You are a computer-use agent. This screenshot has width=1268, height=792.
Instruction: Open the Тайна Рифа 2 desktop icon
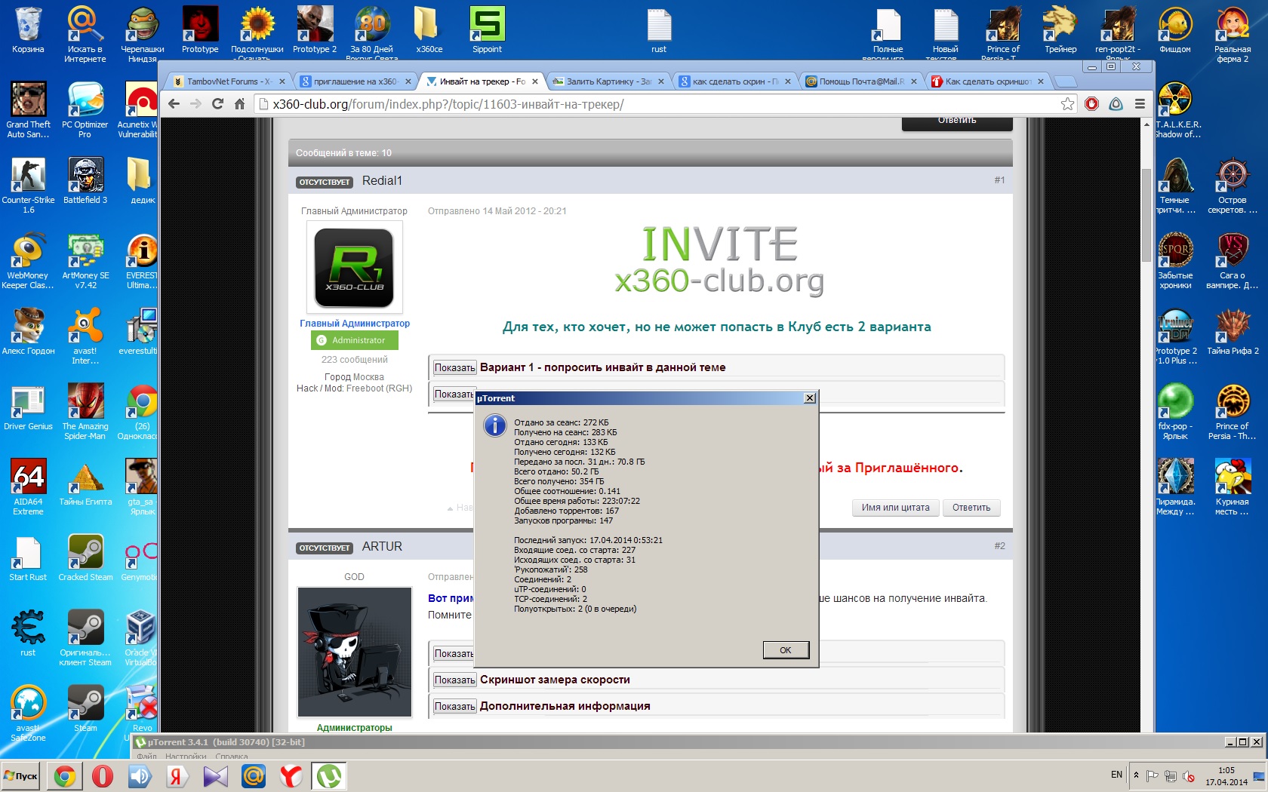tap(1233, 332)
